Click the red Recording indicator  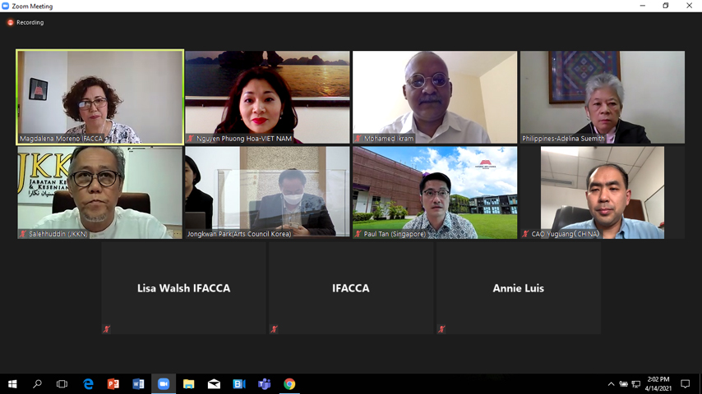(25, 22)
